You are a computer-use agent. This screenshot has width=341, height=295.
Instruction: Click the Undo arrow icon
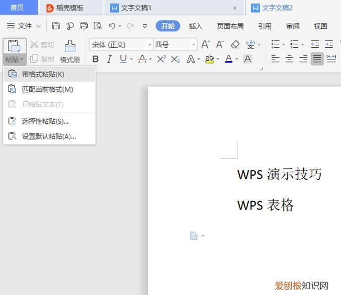(x=112, y=26)
